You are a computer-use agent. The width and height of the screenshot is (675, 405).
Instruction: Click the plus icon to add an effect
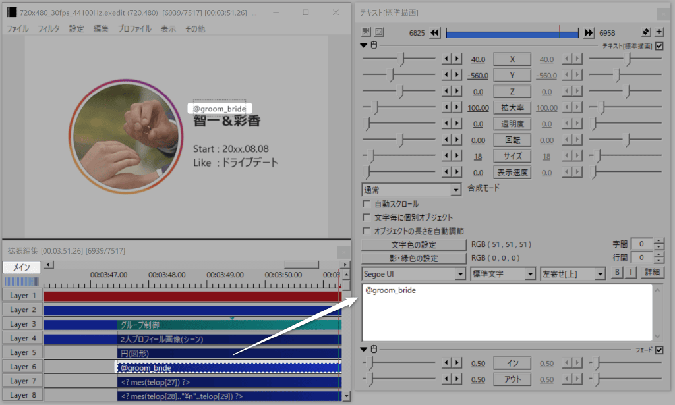coord(659,32)
